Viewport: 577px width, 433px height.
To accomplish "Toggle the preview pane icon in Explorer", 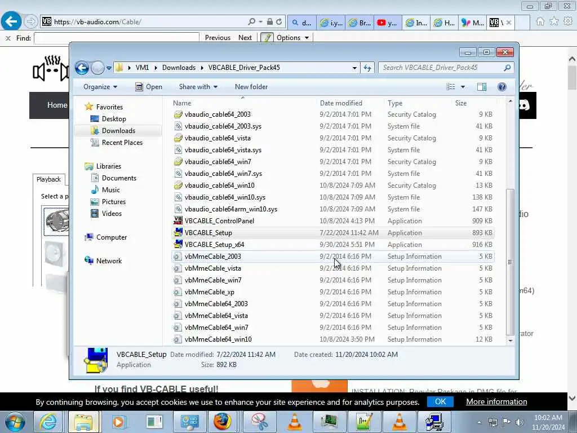I will tap(481, 87).
